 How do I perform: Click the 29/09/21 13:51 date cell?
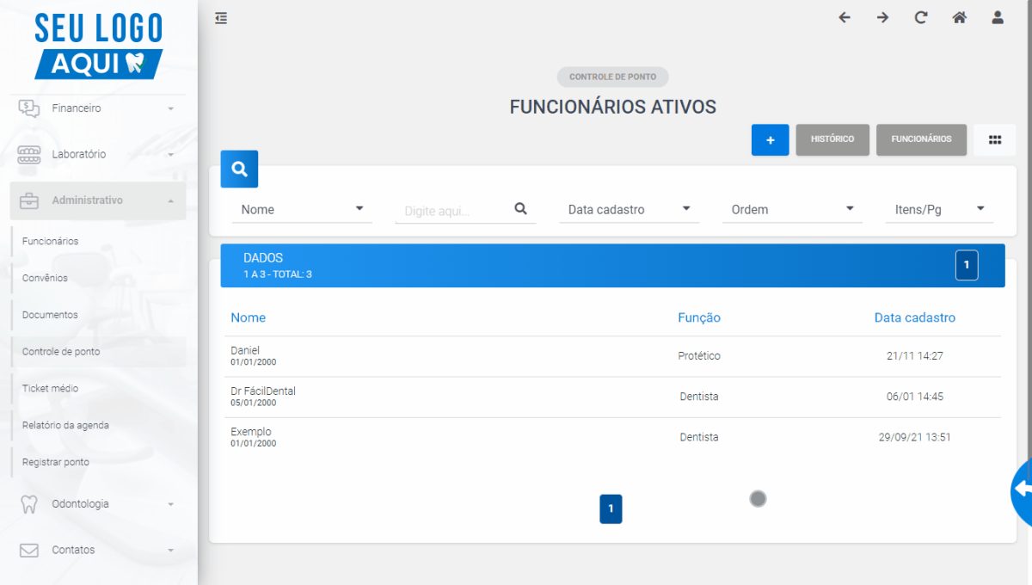pyautogui.click(x=915, y=437)
